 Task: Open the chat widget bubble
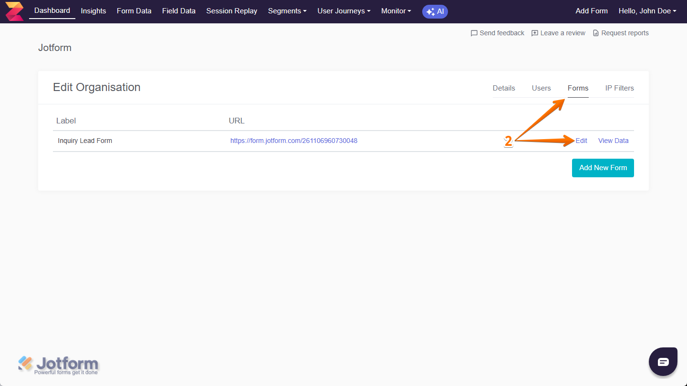pyautogui.click(x=663, y=361)
